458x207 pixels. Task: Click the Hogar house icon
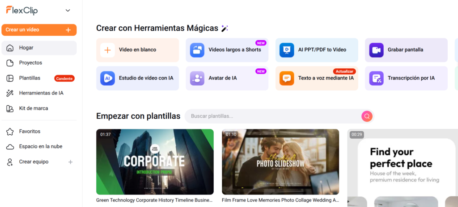click(x=10, y=48)
